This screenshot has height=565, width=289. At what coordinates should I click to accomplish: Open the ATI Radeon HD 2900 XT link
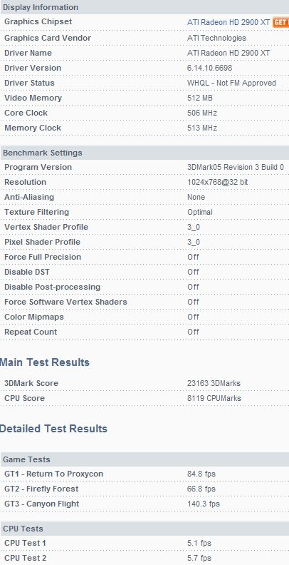(x=228, y=22)
